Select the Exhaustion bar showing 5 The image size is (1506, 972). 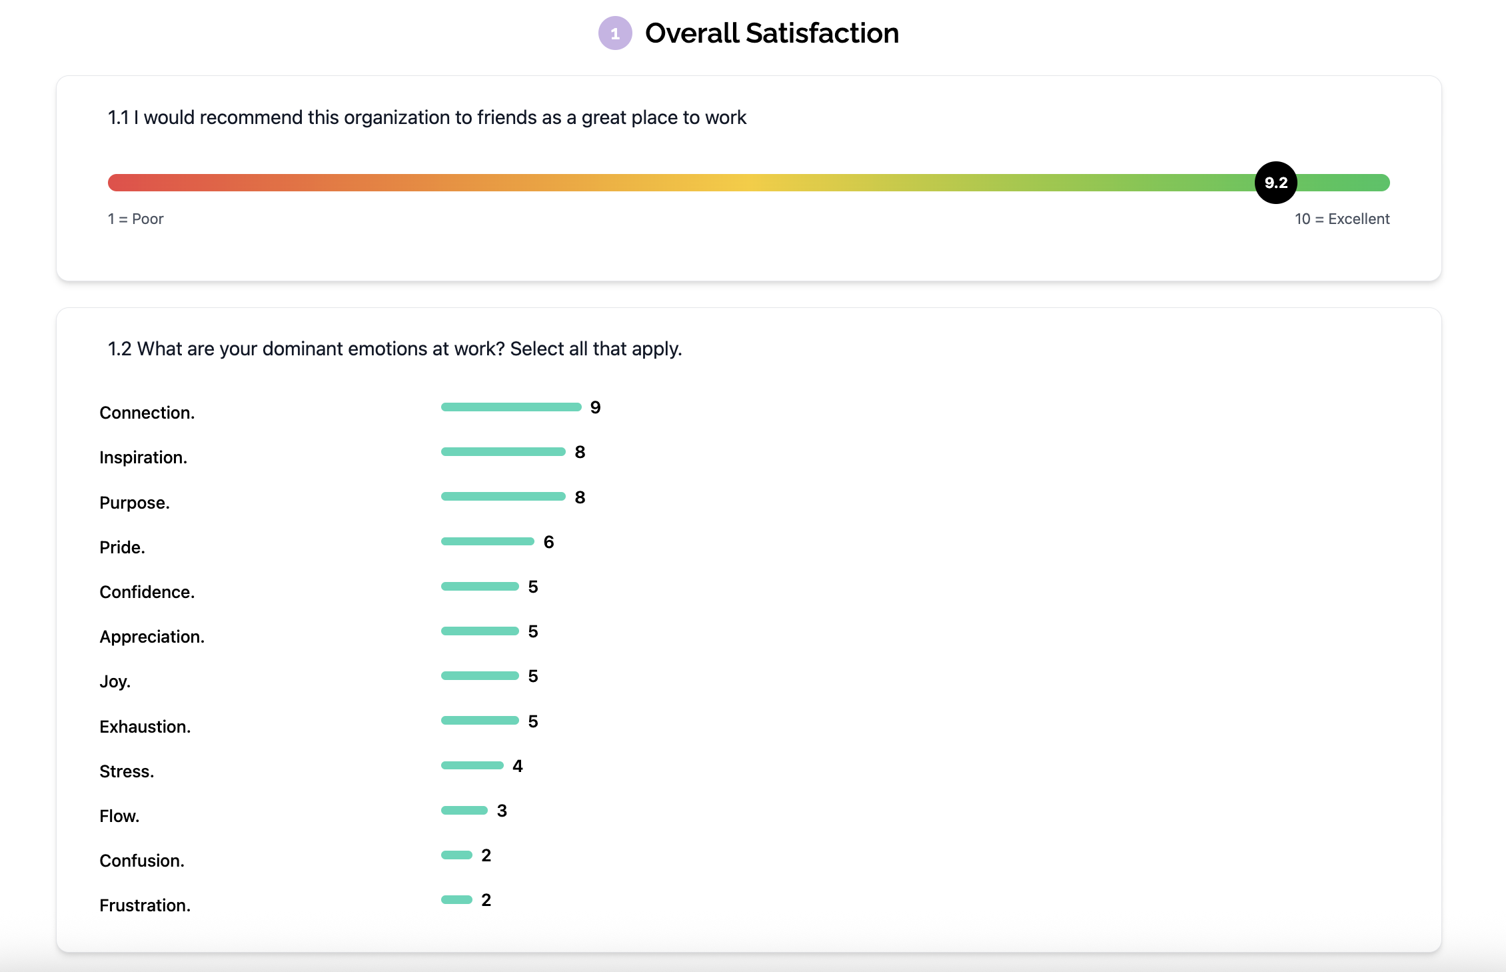480,721
